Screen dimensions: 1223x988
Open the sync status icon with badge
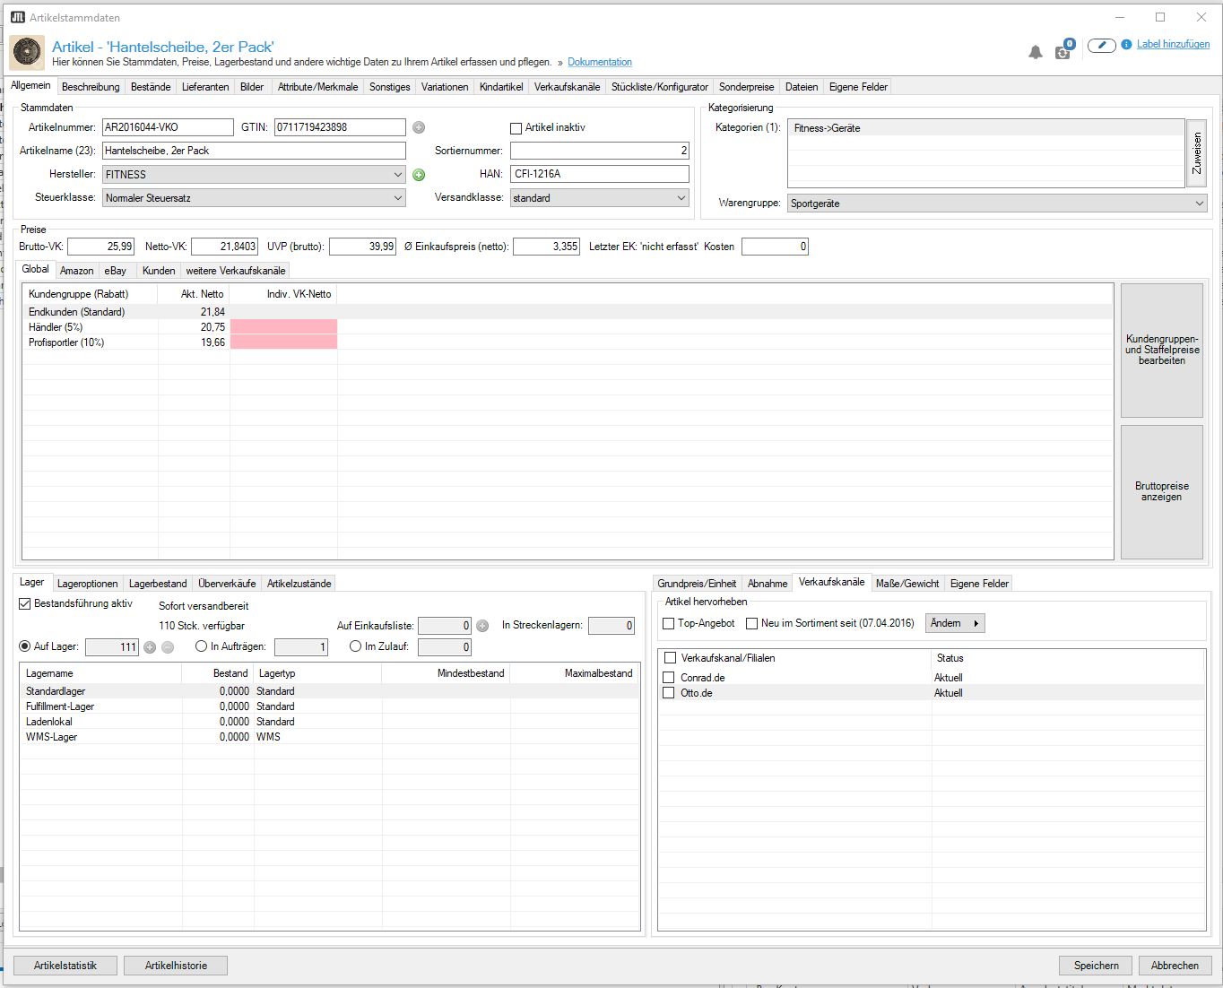pos(1063,51)
